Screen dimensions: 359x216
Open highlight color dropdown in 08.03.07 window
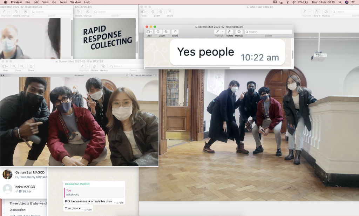point(223,32)
